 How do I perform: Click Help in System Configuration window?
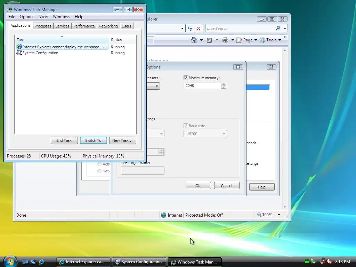[262, 187]
